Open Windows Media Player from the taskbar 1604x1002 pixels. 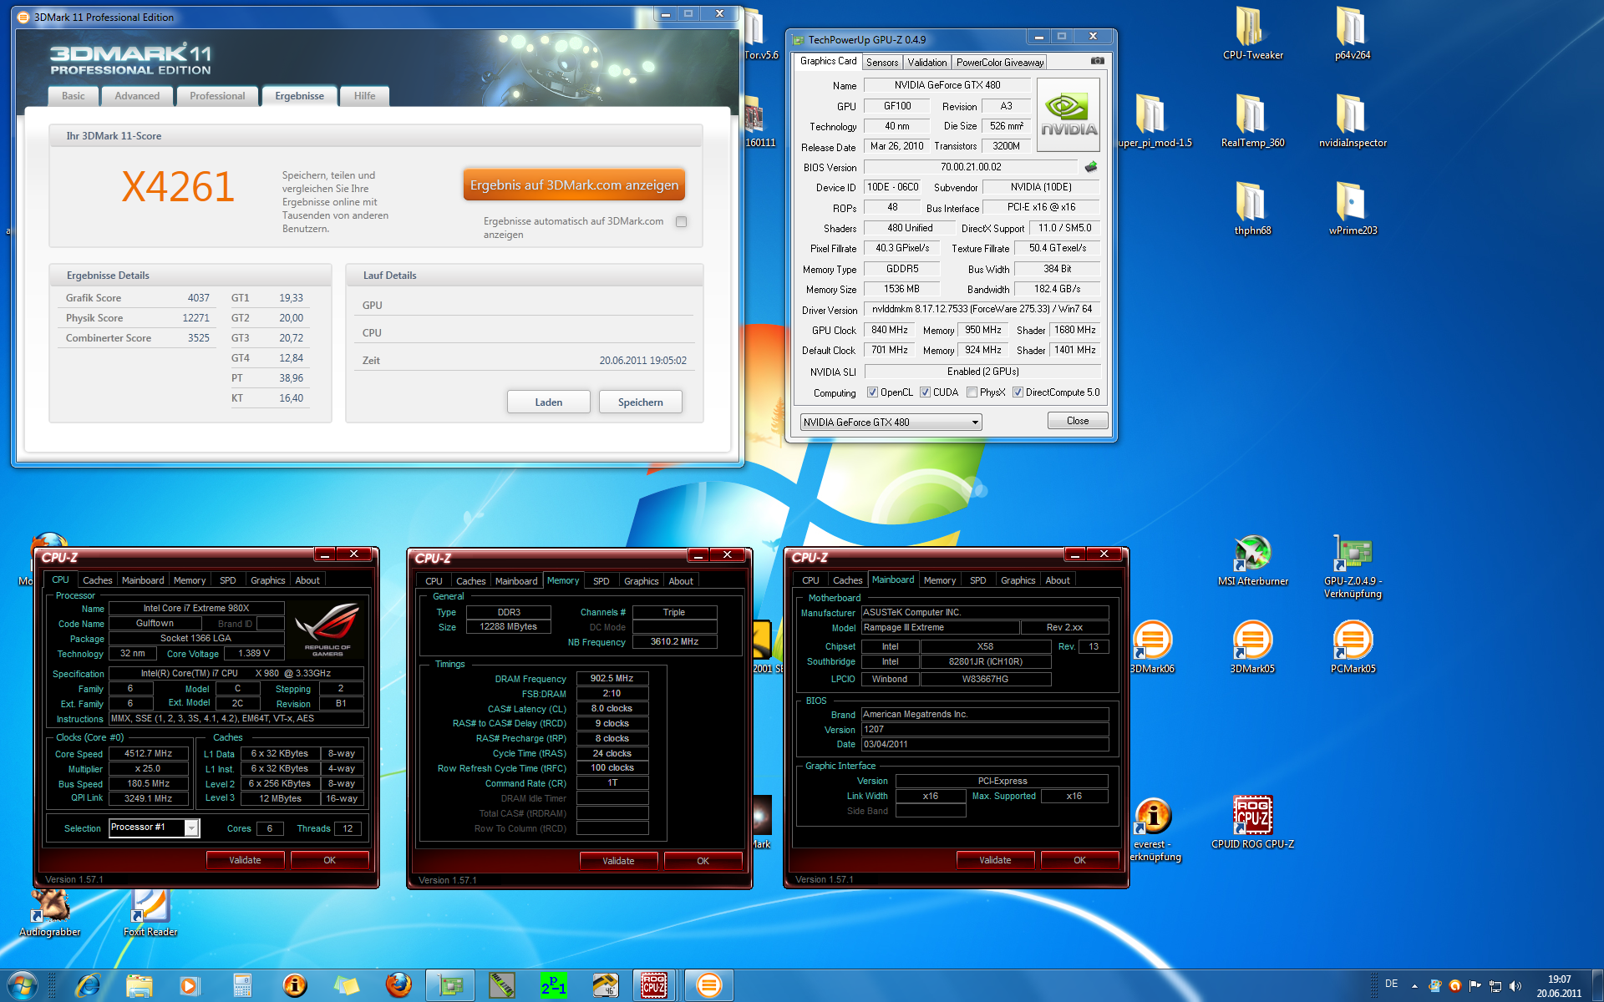point(190,985)
